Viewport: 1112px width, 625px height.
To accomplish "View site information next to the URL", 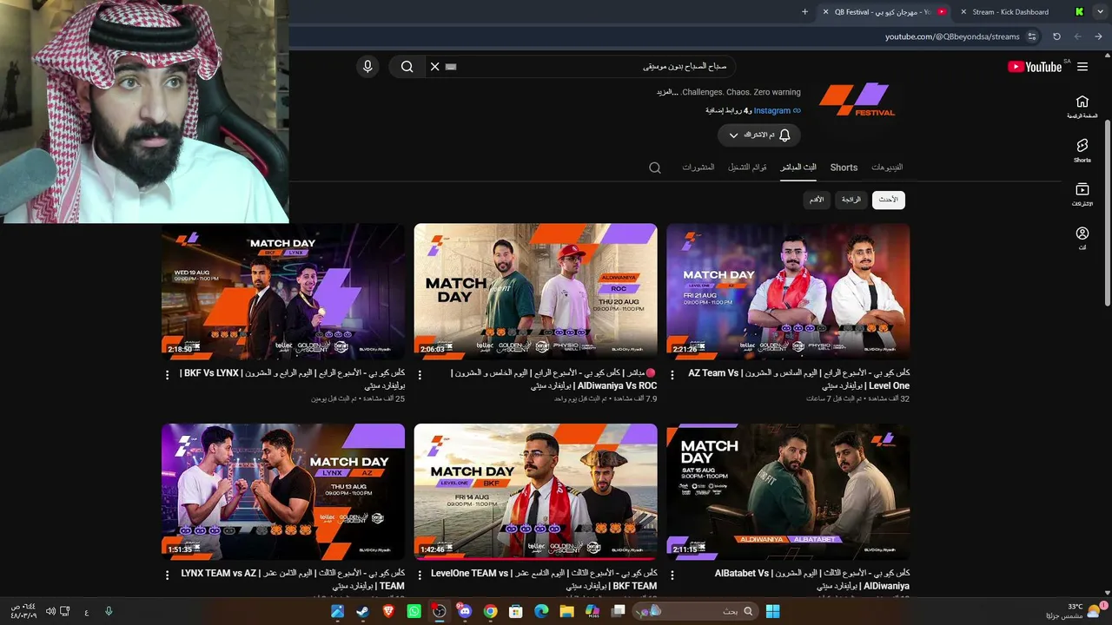I will pos(1032,36).
